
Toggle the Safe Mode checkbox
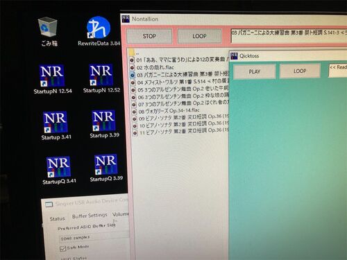pos(62,249)
